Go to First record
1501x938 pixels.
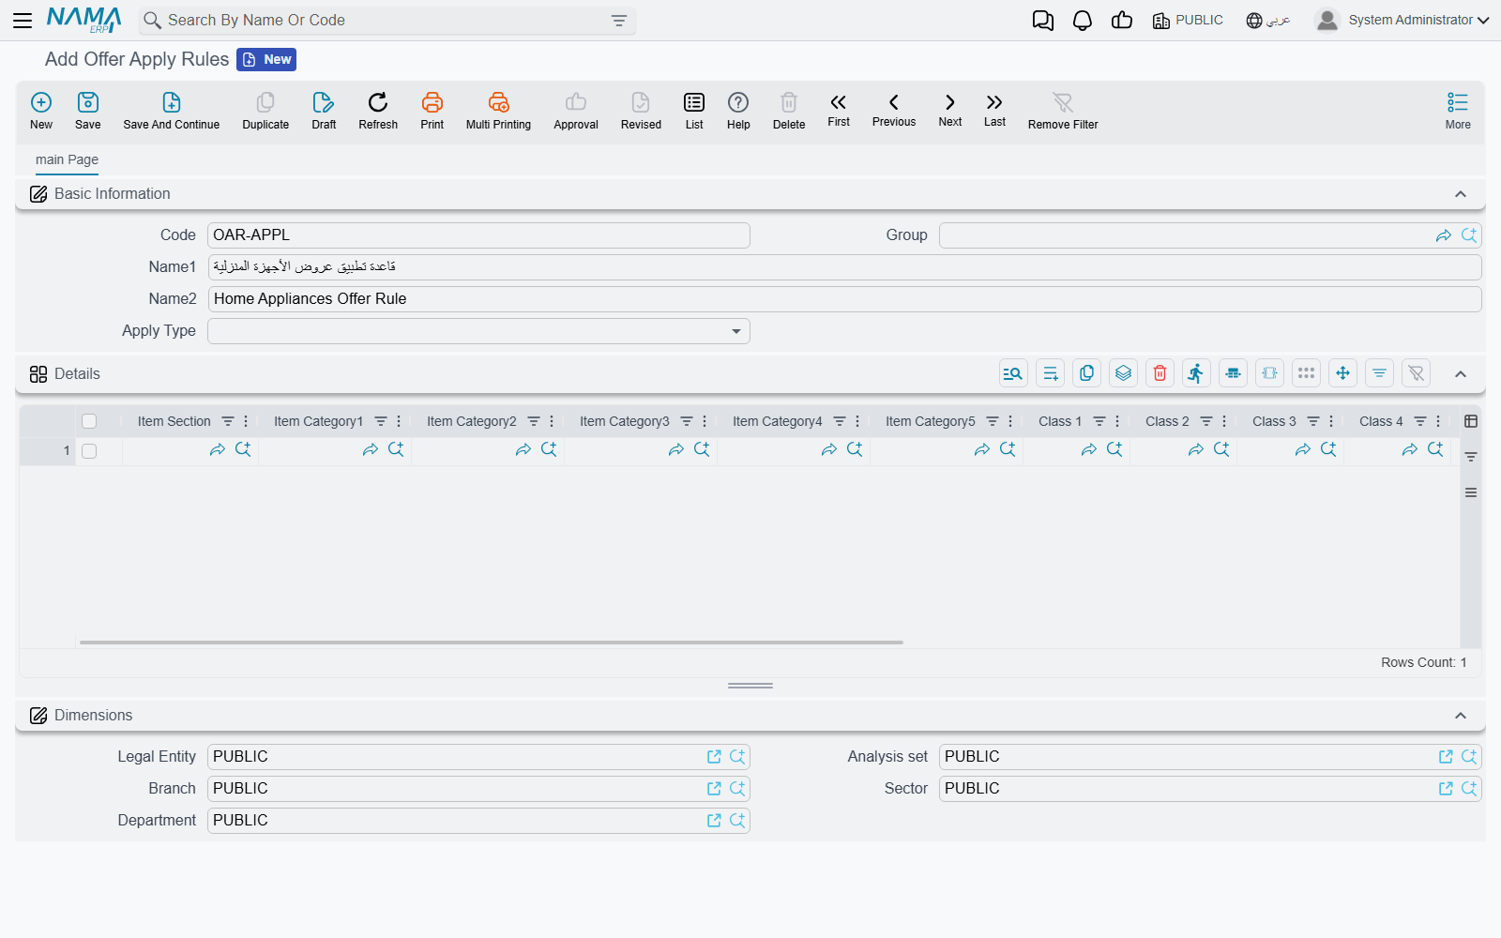pos(839,110)
